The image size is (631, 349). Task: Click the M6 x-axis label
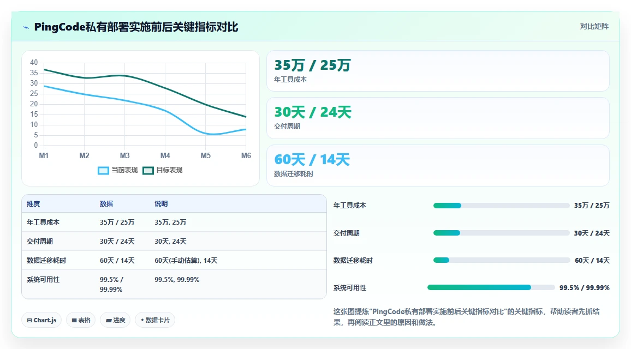pos(246,155)
